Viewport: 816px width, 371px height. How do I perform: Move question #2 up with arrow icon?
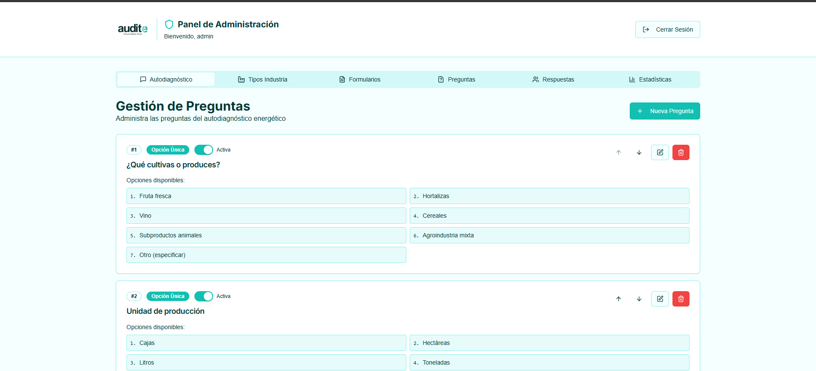[x=619, y=299]
